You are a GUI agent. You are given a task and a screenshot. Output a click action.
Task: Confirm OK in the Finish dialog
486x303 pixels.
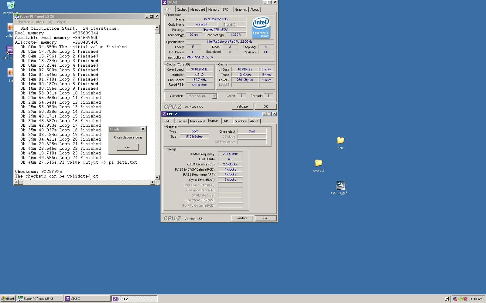click(x=127, y=147)
